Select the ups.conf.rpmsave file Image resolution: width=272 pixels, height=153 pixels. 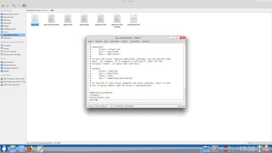click(51, 20)
